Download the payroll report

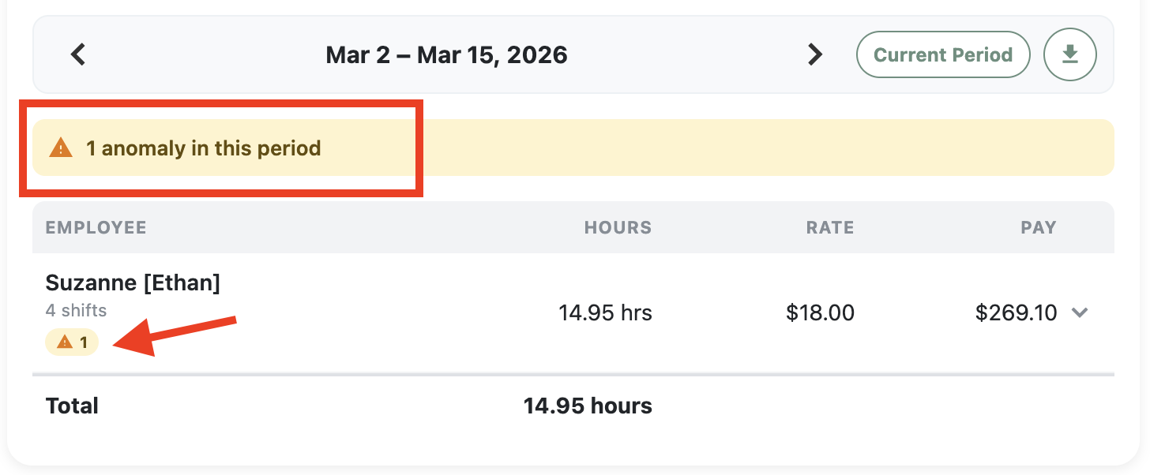tap(1069, 54)
